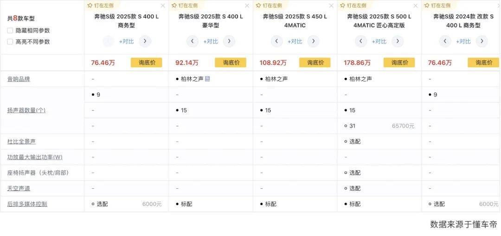This screenshot has width=501, height=236.
Task: Pin the S 400 L 商务型 2025 column
Action: 100,6
